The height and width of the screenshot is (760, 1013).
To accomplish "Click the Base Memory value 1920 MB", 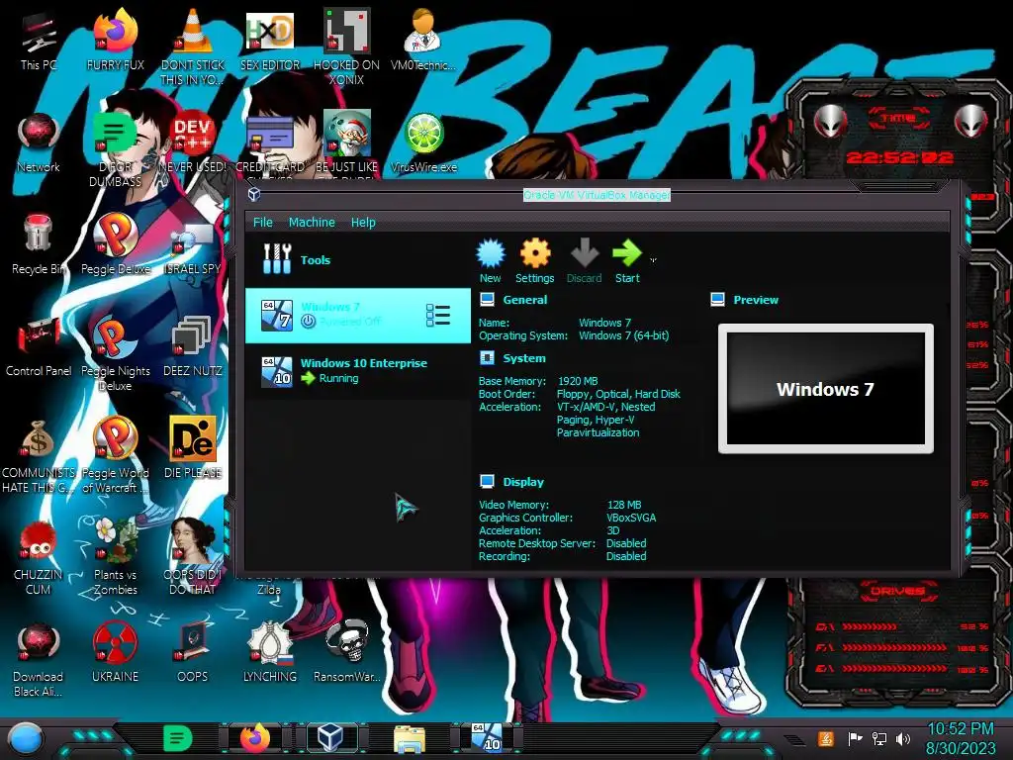I will (578, 381).
